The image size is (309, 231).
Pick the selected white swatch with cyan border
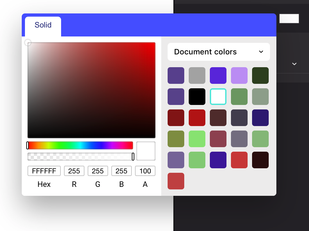[218, 97]
